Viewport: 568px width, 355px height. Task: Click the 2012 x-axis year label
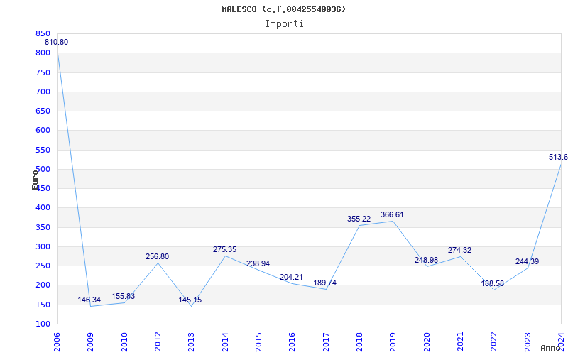[x=158, y=342]
